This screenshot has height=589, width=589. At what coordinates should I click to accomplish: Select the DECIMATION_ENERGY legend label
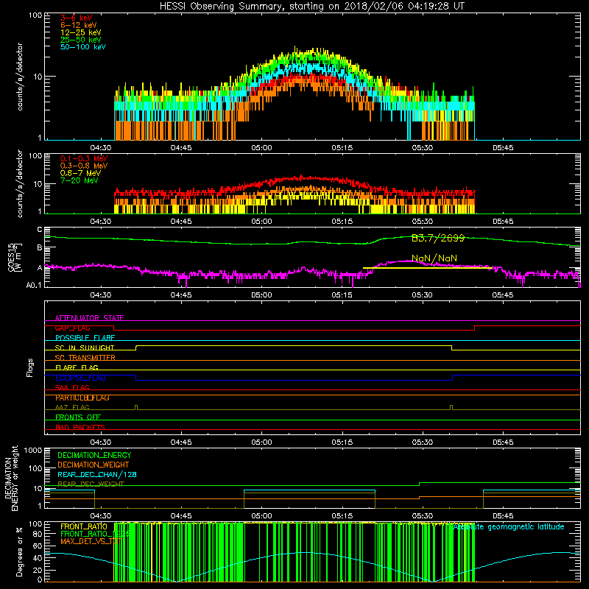(94, 455)
